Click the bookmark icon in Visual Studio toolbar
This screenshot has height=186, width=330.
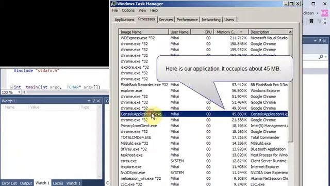(x=311, y=21)
